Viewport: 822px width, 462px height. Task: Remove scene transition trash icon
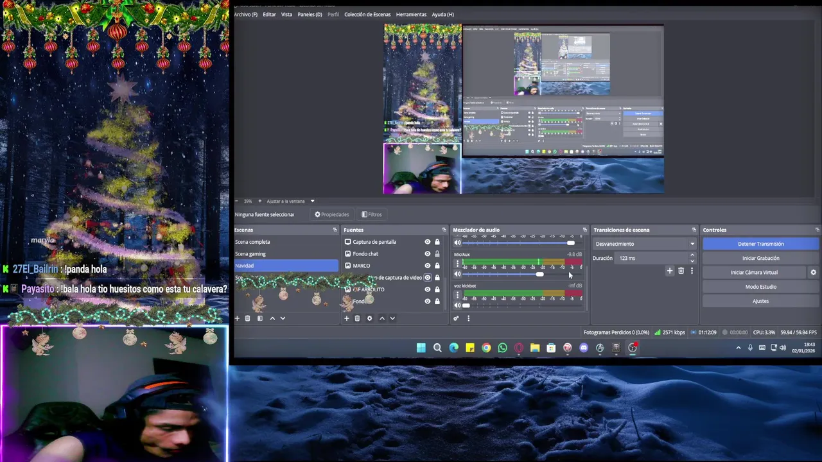(x=681, y=271)
